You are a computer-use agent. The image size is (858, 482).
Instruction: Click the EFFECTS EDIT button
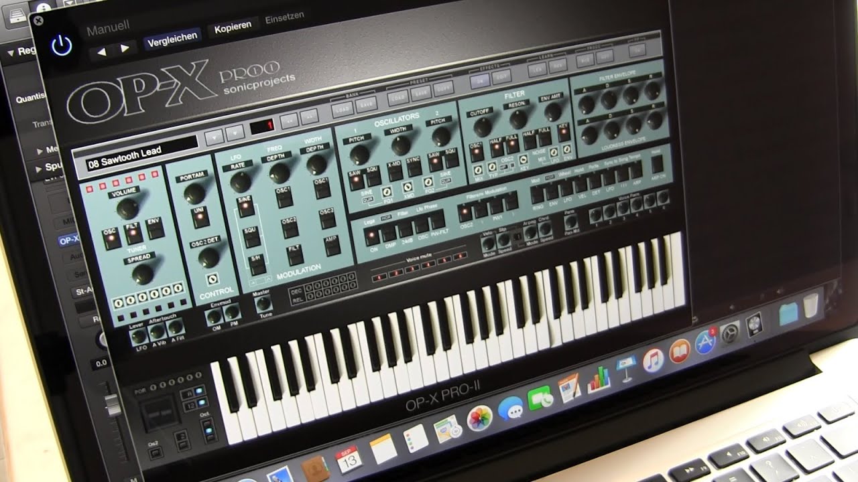pos(501,77)
